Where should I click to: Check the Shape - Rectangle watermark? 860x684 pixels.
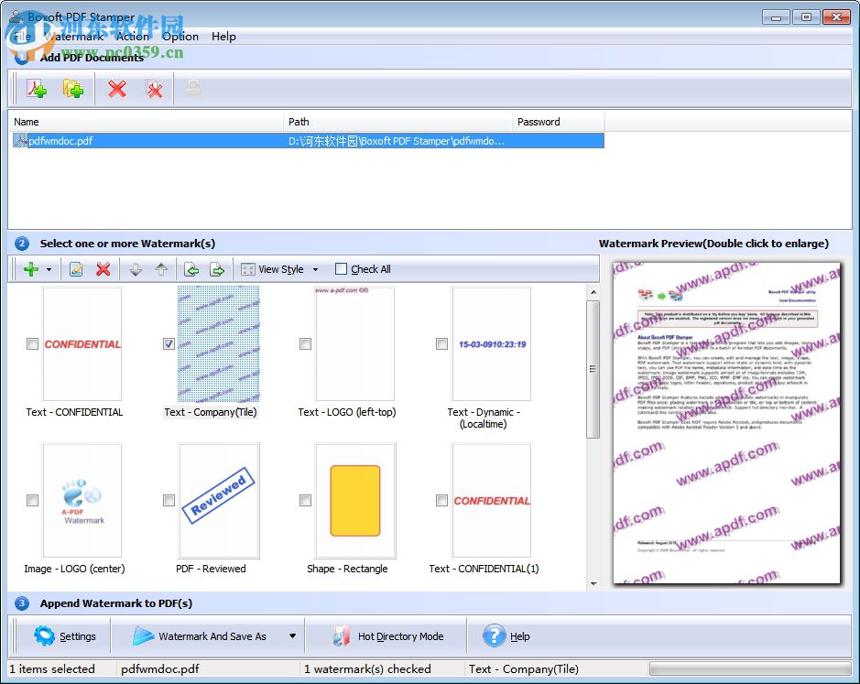pos(306,500)
